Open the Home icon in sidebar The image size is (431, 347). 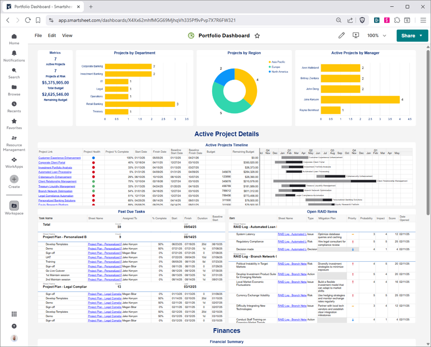point(14,37)
